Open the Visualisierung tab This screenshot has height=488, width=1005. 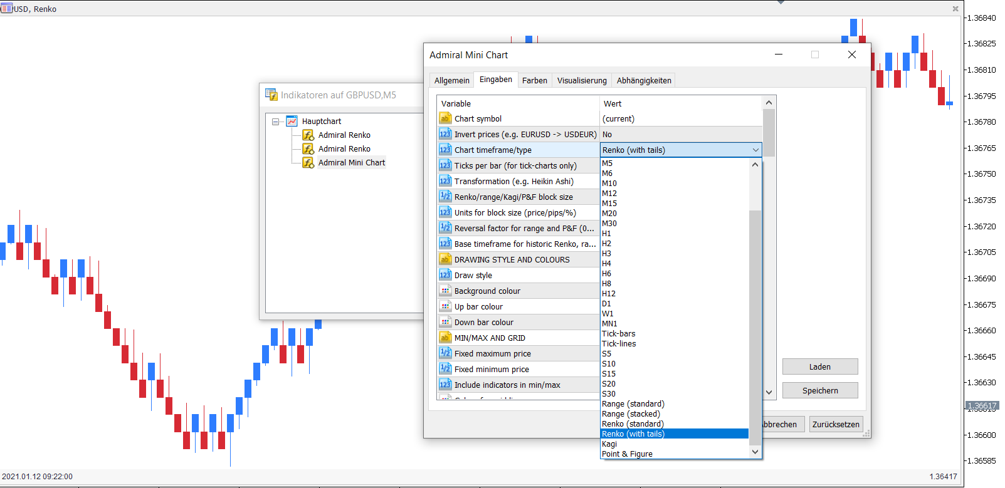[582, 80]
